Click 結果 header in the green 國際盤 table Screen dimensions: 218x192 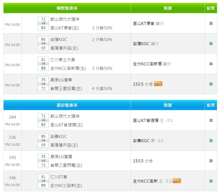point(211,8)
